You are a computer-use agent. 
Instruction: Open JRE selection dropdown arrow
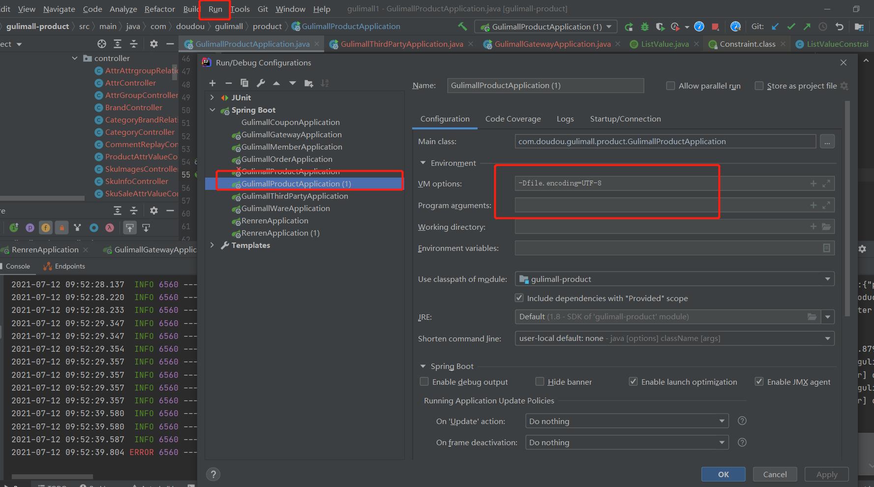tap(828, 317)
